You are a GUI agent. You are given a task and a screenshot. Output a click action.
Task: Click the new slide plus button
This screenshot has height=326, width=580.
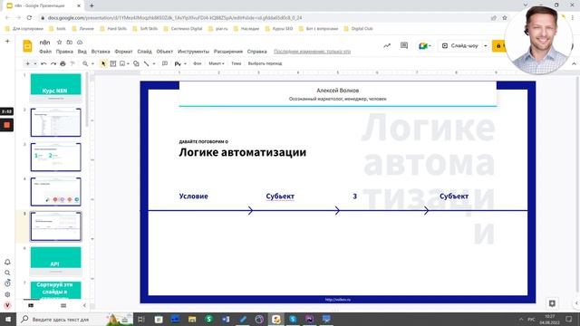(27, 63)
